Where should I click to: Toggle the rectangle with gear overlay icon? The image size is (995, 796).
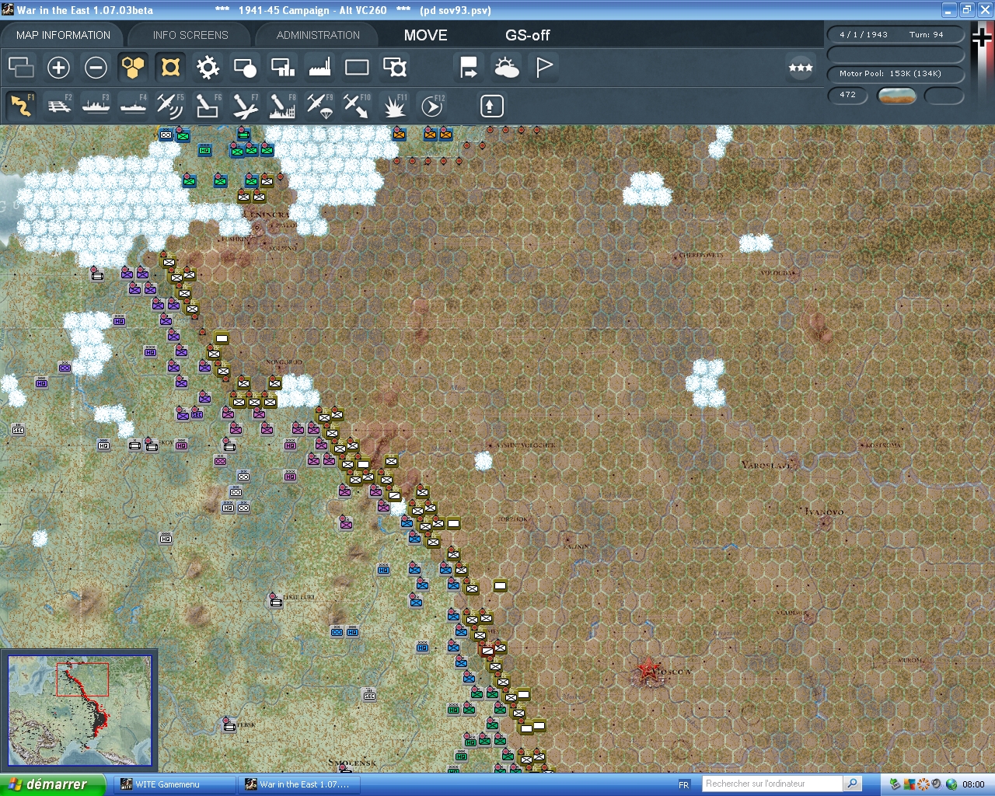pyautogui.click(x=394, y=68)
